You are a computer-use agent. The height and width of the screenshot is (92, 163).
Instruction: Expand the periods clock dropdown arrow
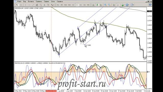(x=129, y=5)
